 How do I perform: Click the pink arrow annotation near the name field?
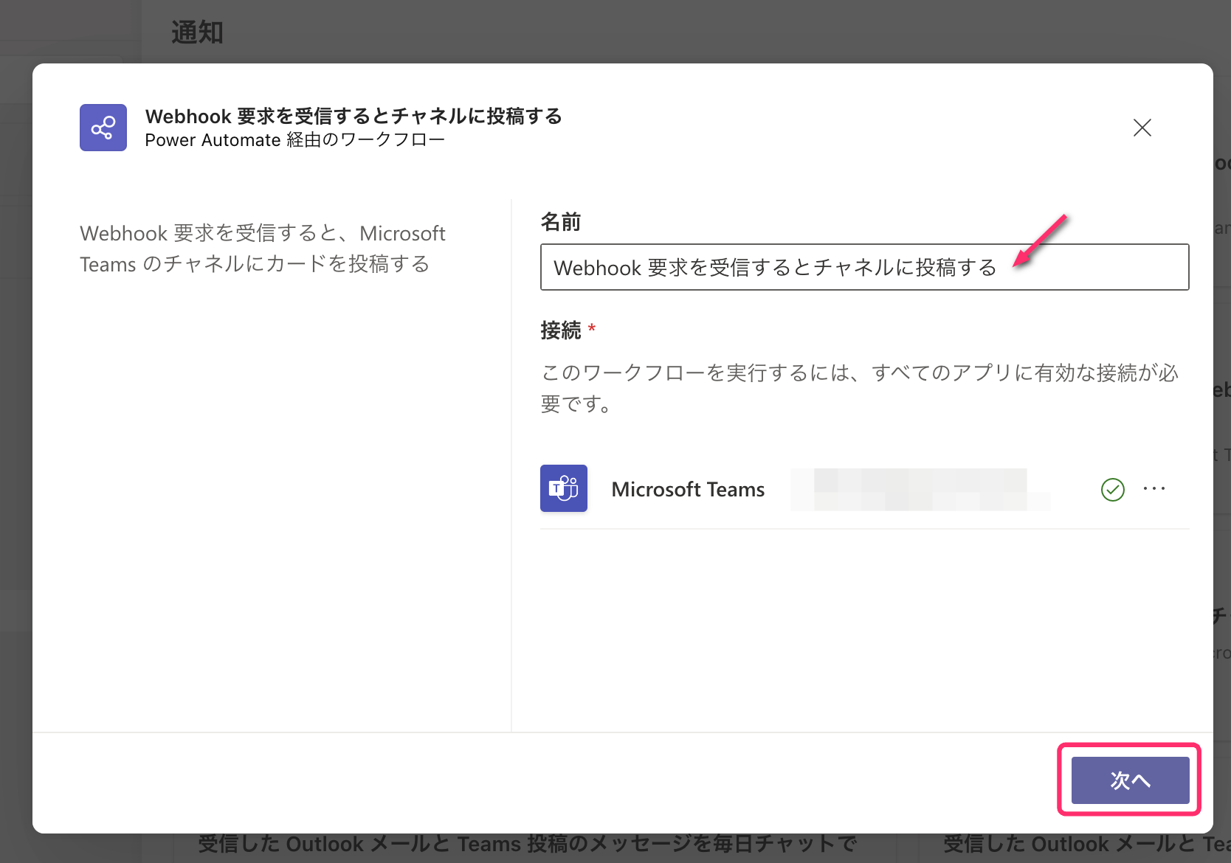pyautogui.click(x=1041, y=240)
